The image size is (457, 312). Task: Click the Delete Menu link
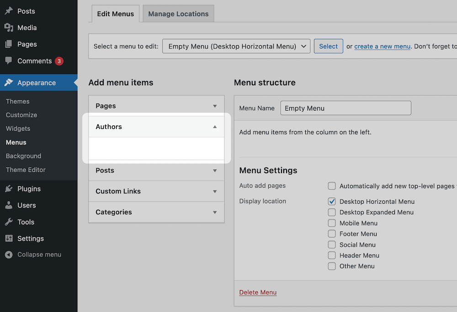pos(258,292)
